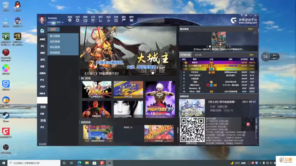
Task: Select the FC platform tab
Action: point(43,46)
